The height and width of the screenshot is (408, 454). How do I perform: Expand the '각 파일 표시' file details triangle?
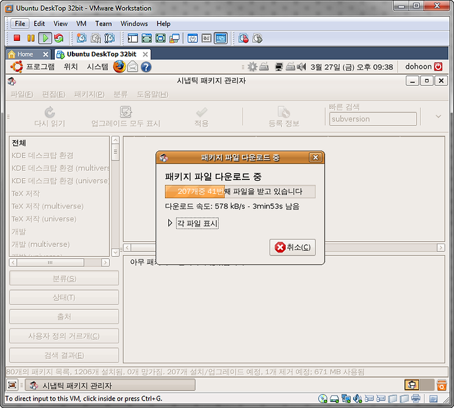pos(170,223)
